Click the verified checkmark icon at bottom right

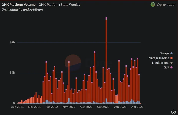coord(173,112)
